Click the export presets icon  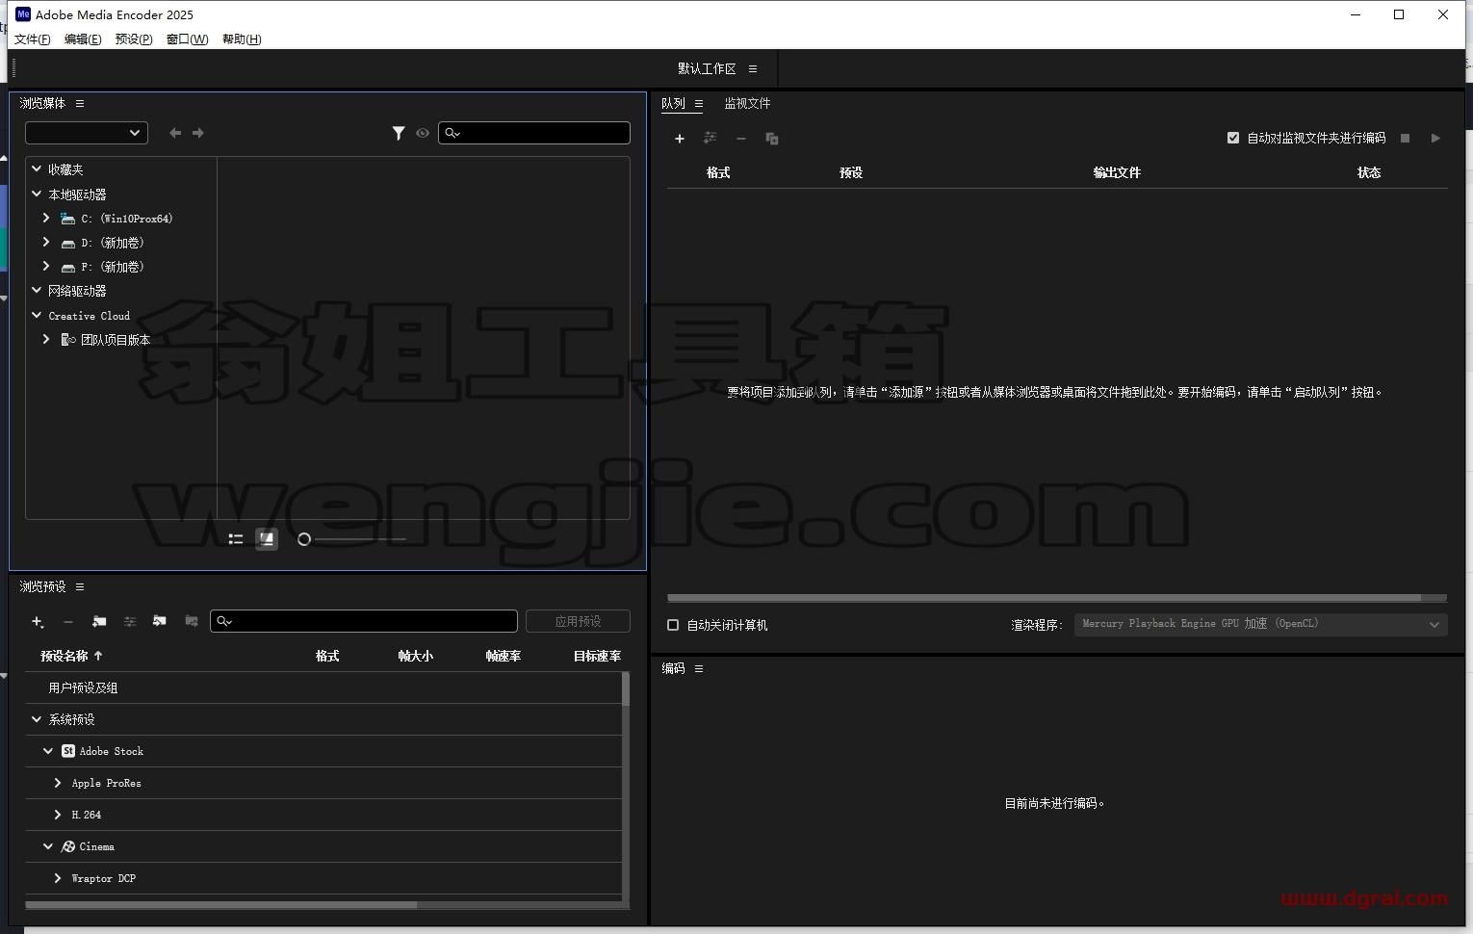point(192,622)
